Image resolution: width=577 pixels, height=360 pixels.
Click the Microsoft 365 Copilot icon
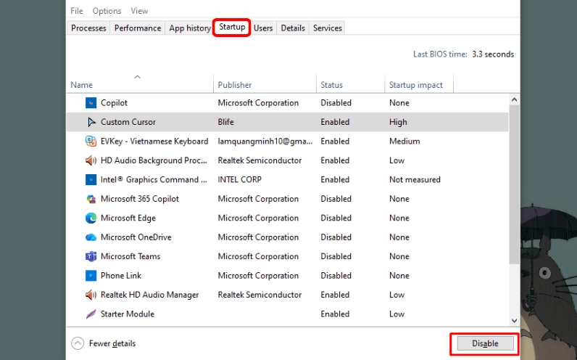tap(91, 199)
